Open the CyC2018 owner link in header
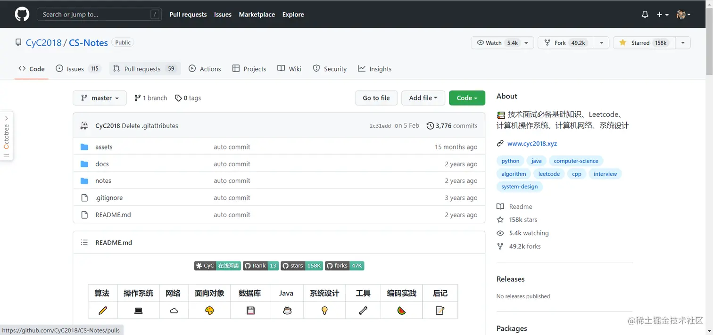This screenshot has width=713, height=335. pos(44,42)
